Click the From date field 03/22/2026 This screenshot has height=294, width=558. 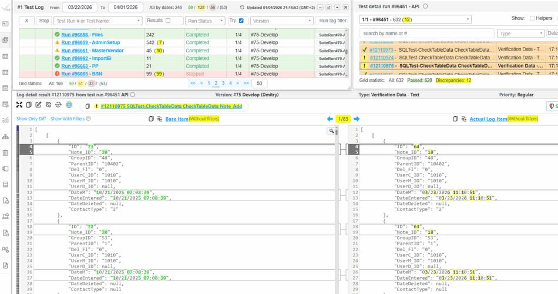coord(80,7)
